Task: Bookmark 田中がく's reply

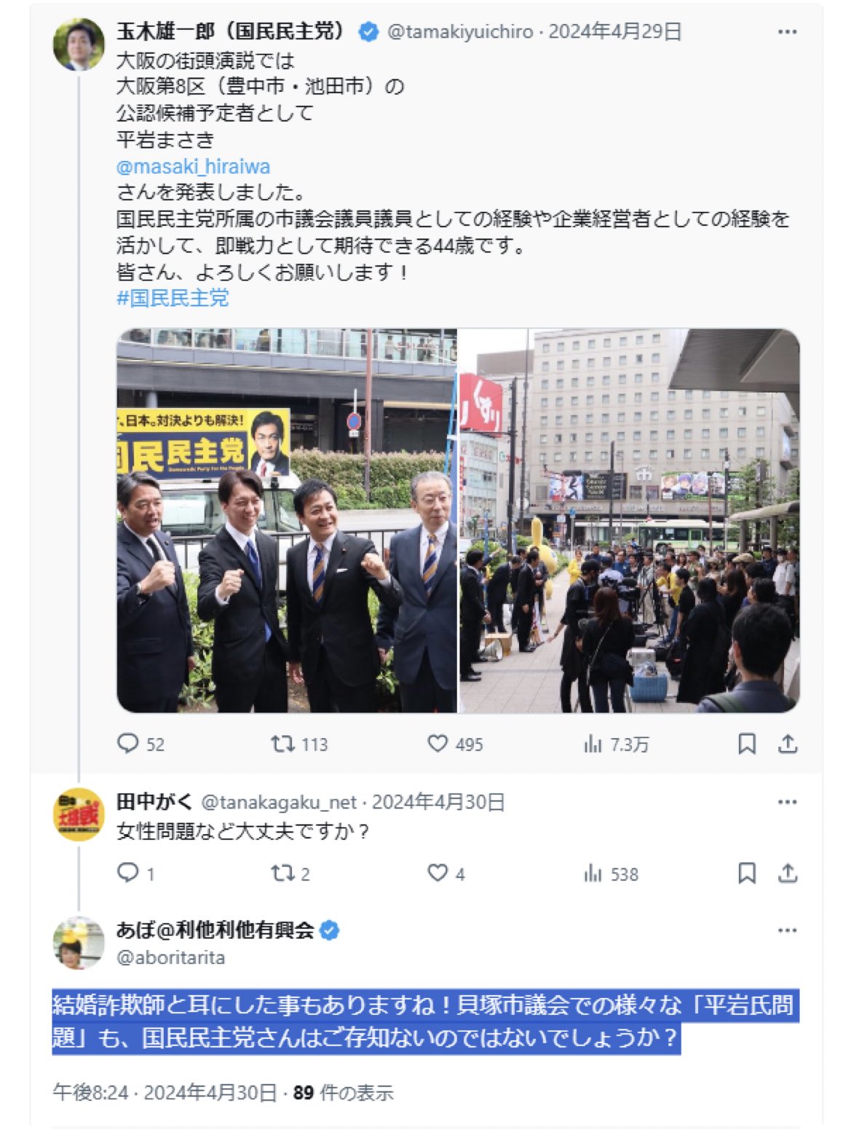Action: coord(747,873)
